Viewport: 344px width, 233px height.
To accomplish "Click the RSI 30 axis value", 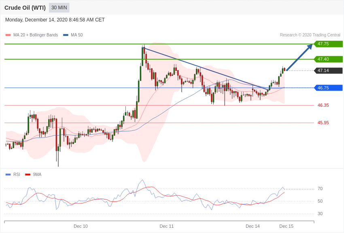I will tap(320, 214).
